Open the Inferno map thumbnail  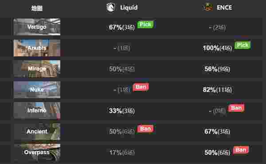(x=37, y=111)
